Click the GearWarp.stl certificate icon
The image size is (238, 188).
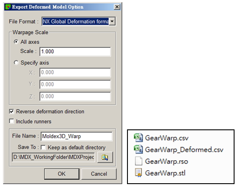[x=138, y=173]
